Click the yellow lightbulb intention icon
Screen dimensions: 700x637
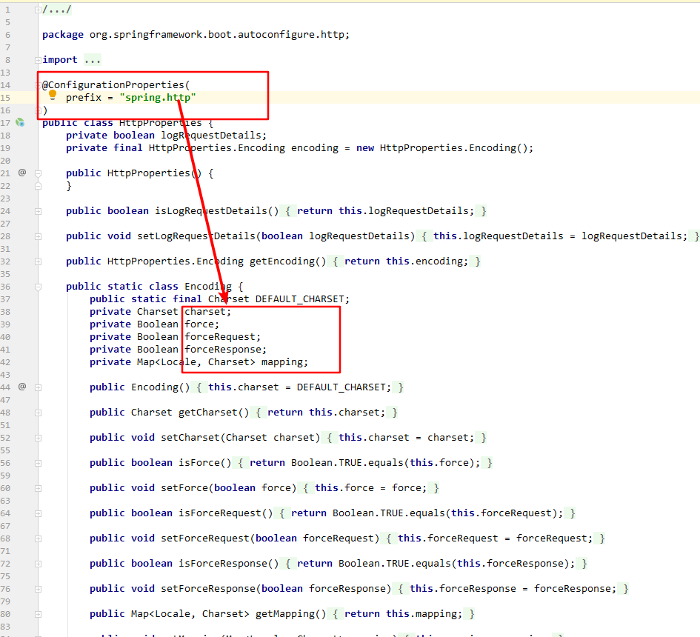point(53,96)
